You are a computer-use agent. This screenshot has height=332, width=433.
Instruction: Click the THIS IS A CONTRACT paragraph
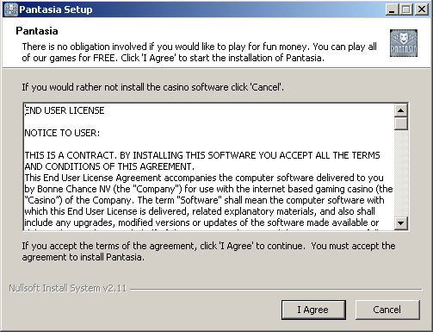pyautogui.click(x=202, y=160)
